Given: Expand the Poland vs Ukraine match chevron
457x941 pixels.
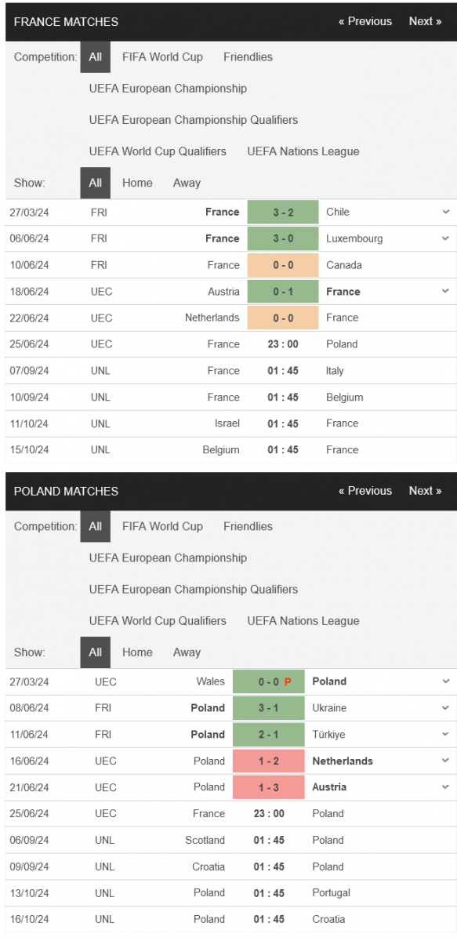Looking at the screenshot, I should 446,708.
